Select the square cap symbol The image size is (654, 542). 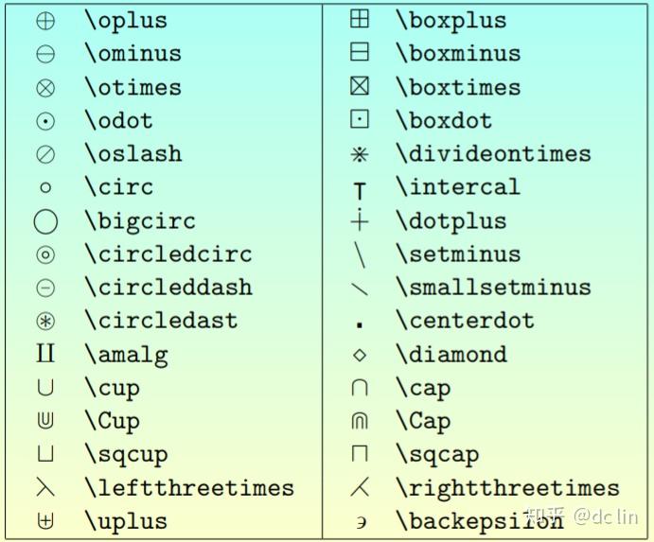tap(360, 455)
